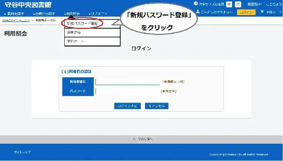Expand the 分類から探す menu
283x161 pixels.
point(44,14)
